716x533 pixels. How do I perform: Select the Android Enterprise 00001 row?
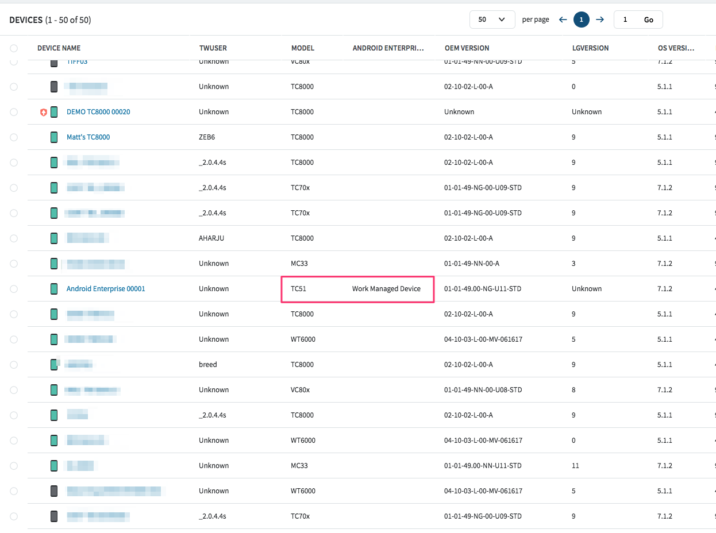14,289
